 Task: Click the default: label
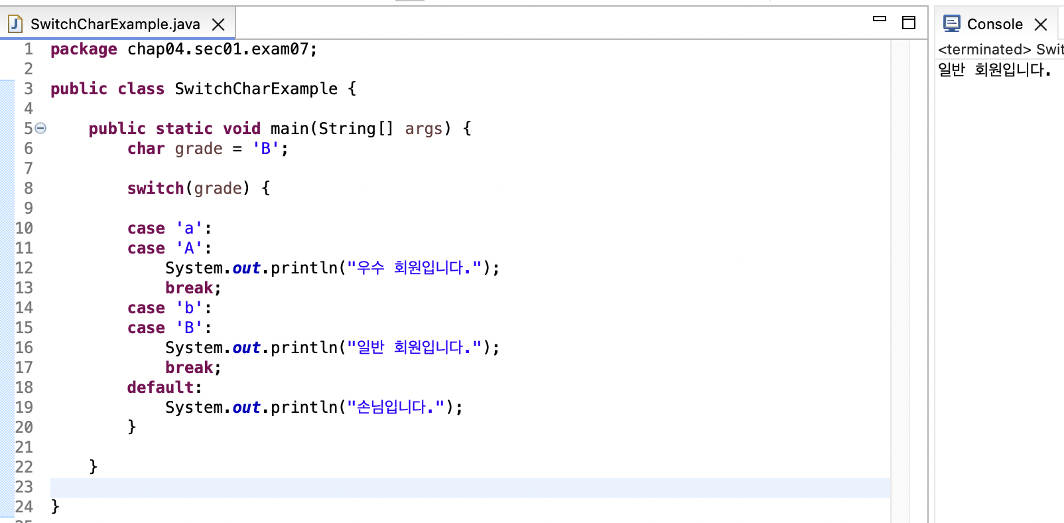tap(165, 388)
